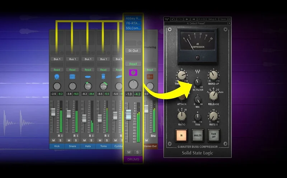
Task: Click the purple DRUMS bus track icon
Action: pos(133,72)
